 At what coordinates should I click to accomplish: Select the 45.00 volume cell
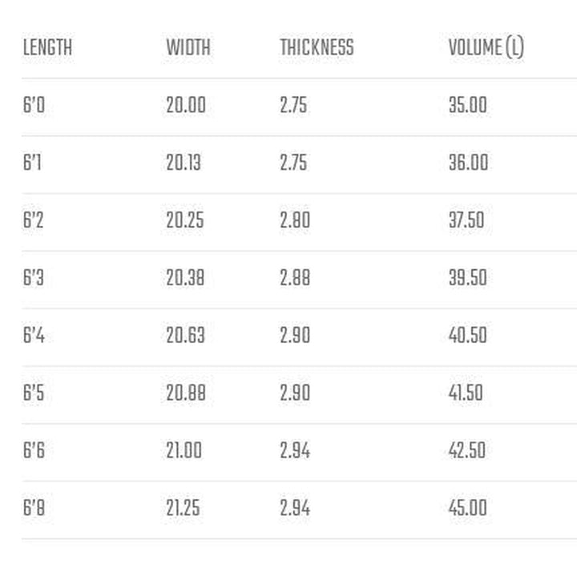click(468, 508)
